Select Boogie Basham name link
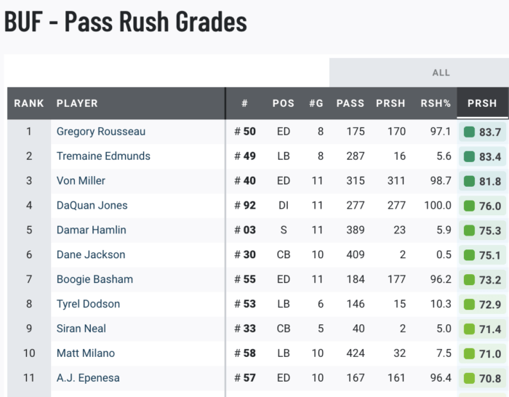509x397 pixels. (x=95, y=279)
